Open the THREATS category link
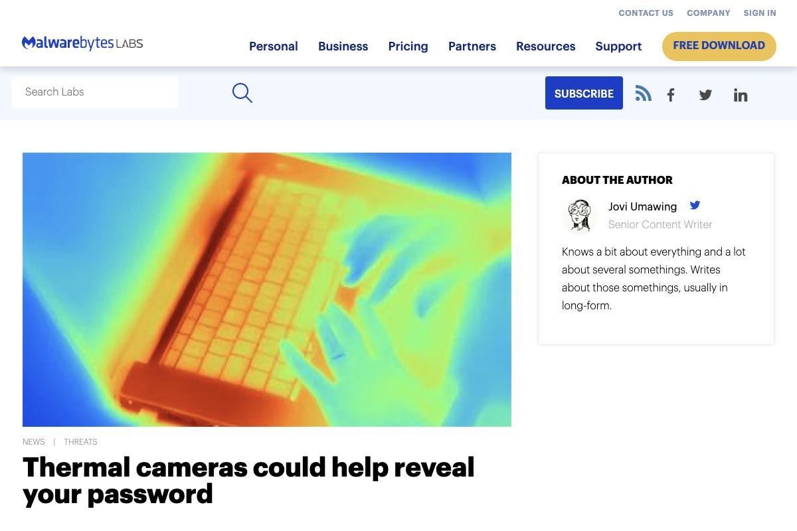Screen dimensions: 797x531 (x=80, y=442)
